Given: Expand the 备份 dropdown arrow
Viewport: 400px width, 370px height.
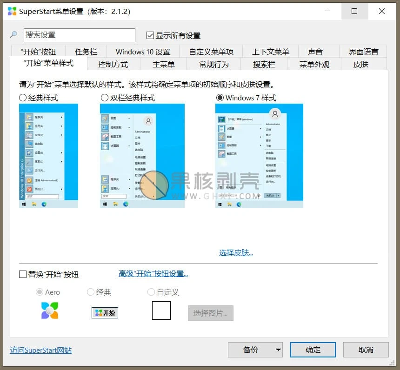Looking at the screenshot, I should [x=278, y=350].
